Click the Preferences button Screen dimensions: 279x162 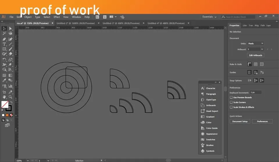(262, 122)
